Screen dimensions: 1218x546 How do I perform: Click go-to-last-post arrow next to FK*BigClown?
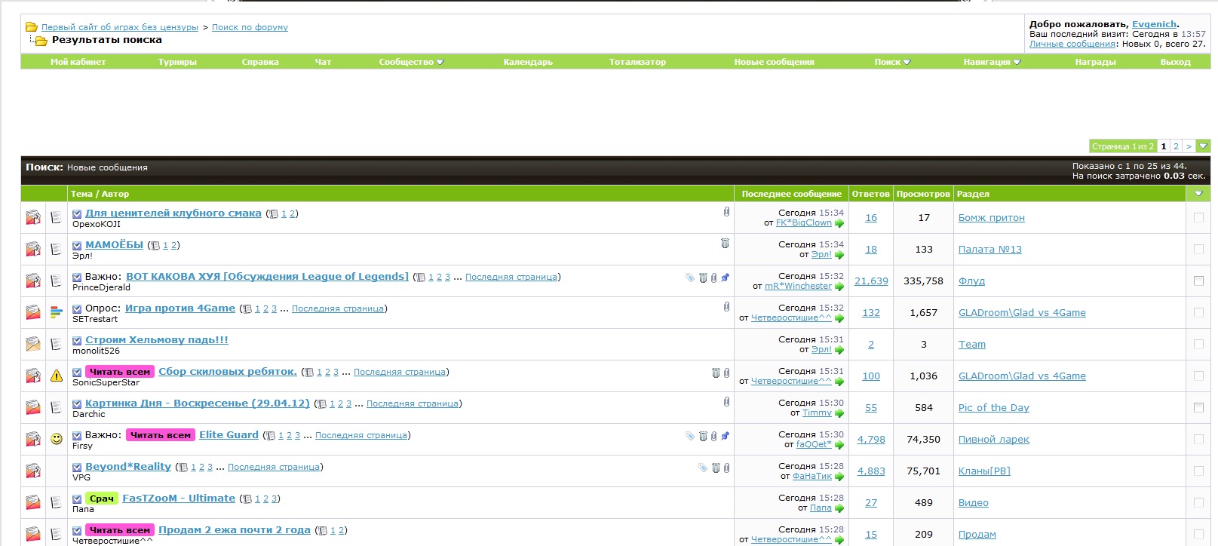[x=839, y=223]
